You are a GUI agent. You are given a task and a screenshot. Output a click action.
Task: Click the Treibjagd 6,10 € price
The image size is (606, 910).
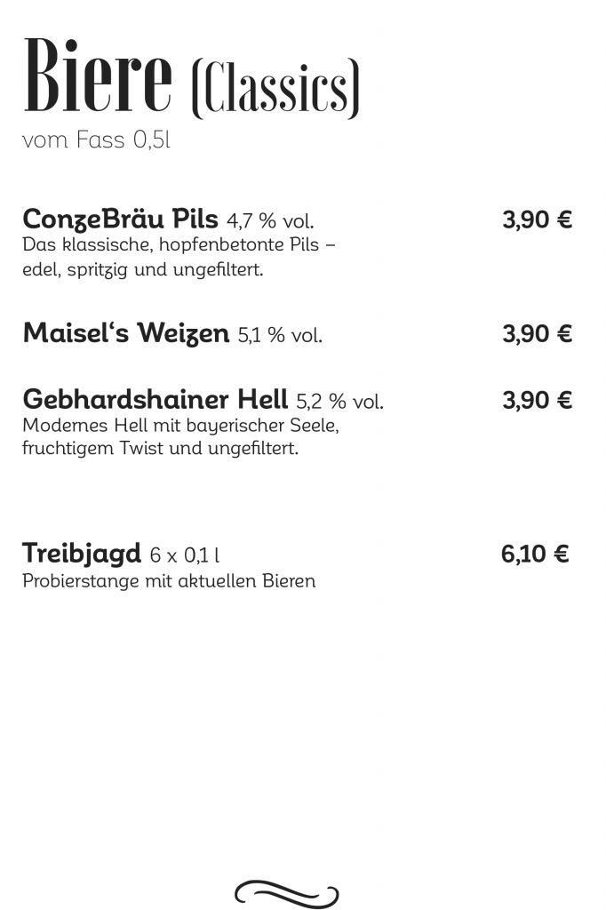[x=535, y=554]
